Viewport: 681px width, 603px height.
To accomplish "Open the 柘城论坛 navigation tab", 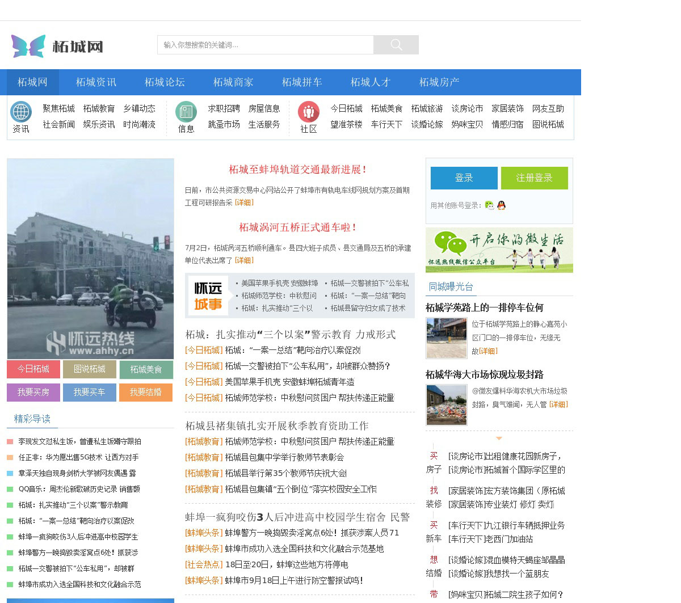I will point(165,82).
